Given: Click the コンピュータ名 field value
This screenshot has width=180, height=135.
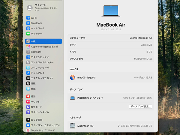Looking at the screenshot, I should click(140, 38).
